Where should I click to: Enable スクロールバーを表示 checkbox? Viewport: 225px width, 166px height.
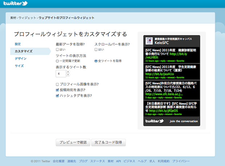coord(96,50)
